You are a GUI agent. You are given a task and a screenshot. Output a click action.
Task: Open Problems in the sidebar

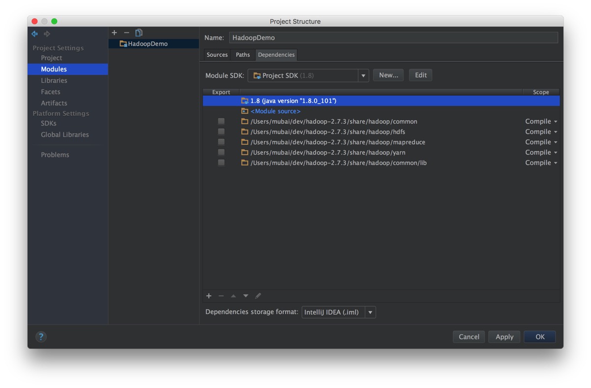55,155
